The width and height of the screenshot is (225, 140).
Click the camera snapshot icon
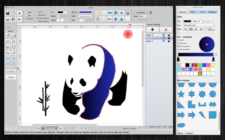coord(8,19)
